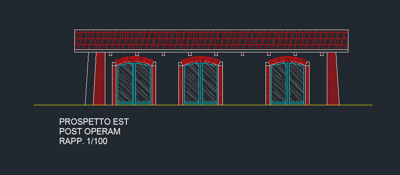Screen dimensions: 400x175
Task: Click the right glass panel of right door
Action: [296, 84]
